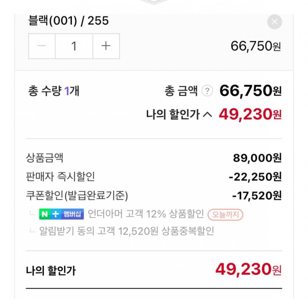Tap the bottom 나의 할인가 summary label
The height and width of the screenshot is (299, 308).
tap(51, 271)
